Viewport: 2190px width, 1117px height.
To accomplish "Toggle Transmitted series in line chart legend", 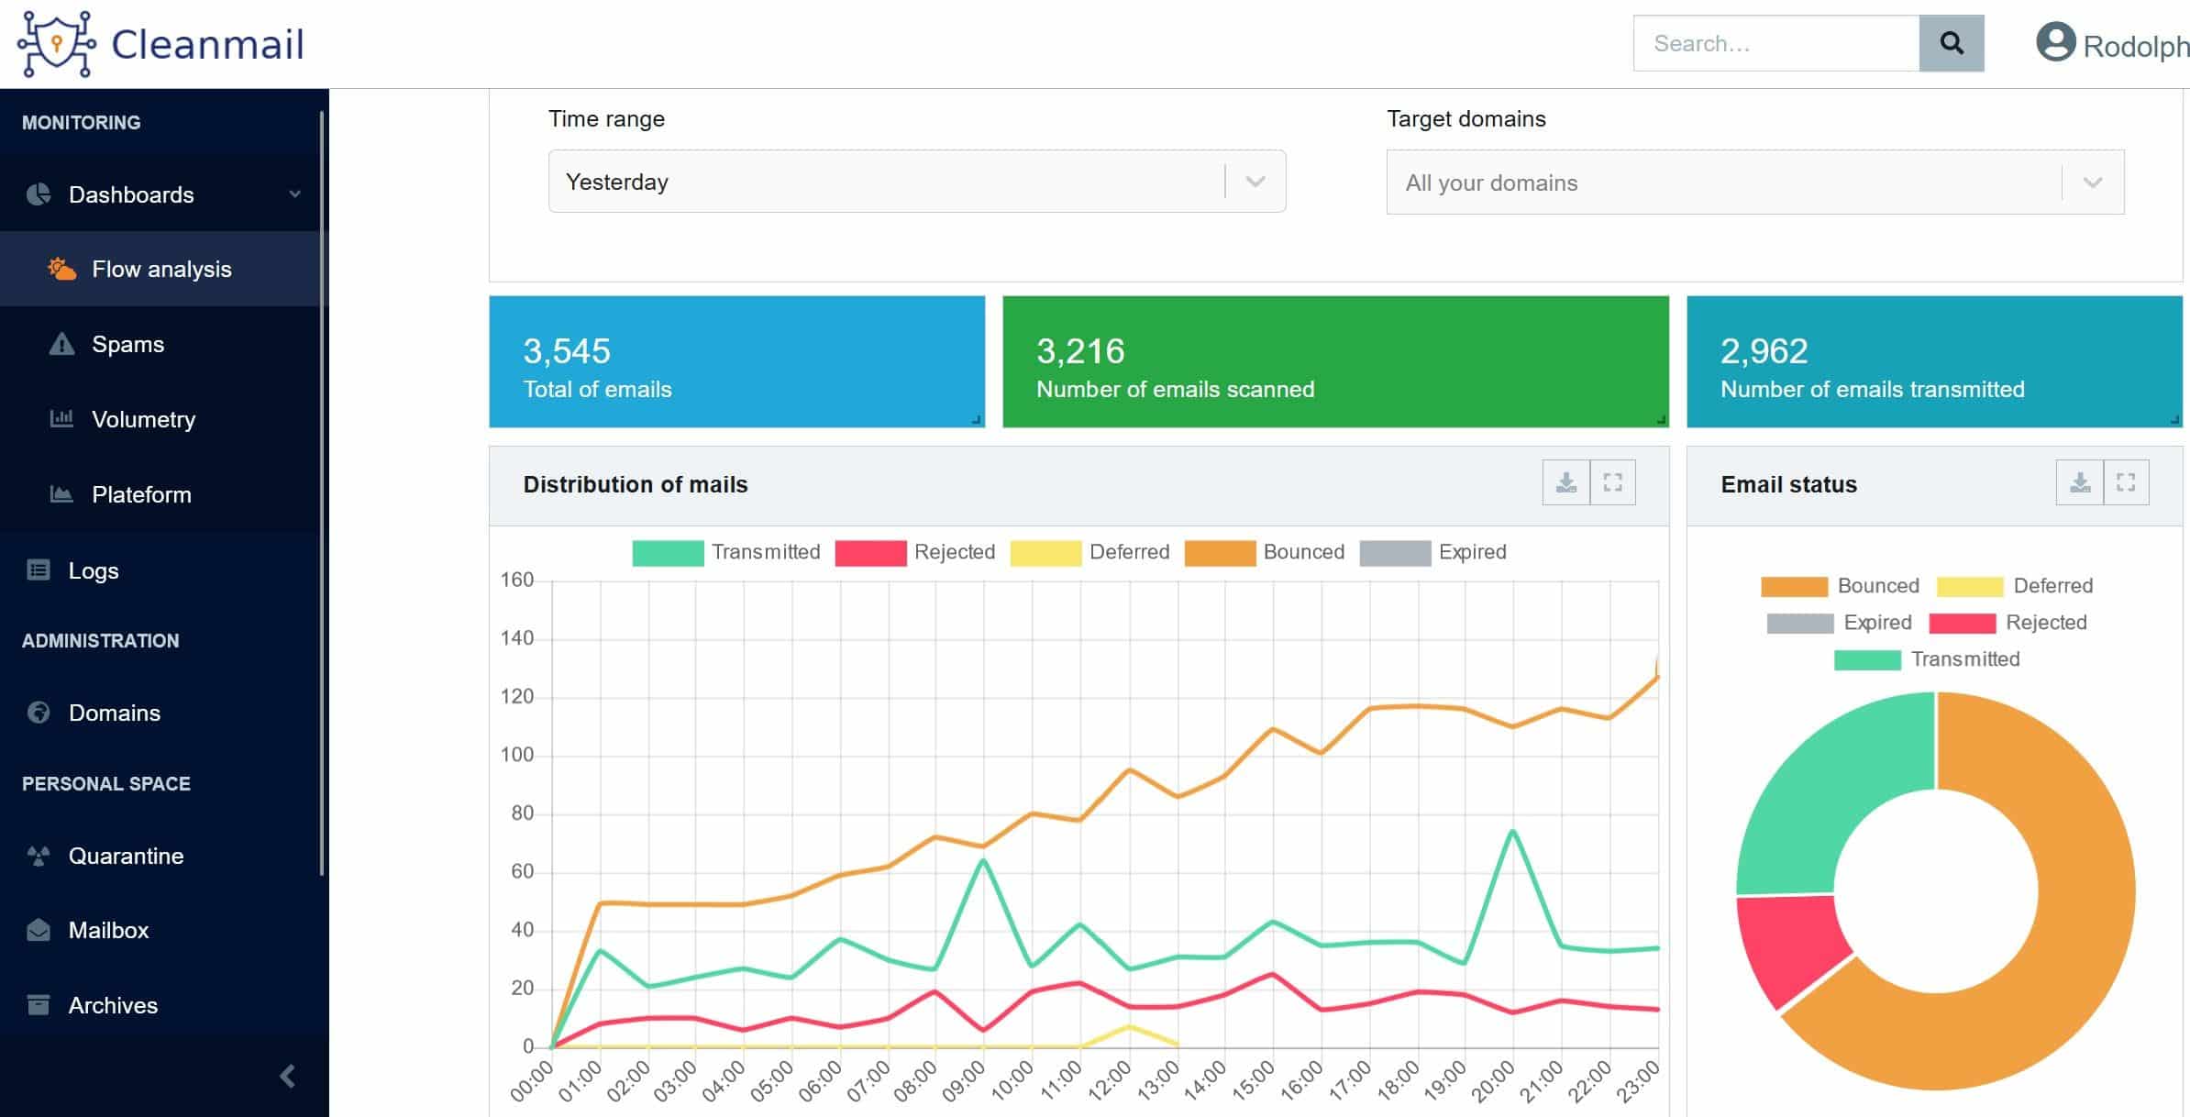I will tap(726, 552).
